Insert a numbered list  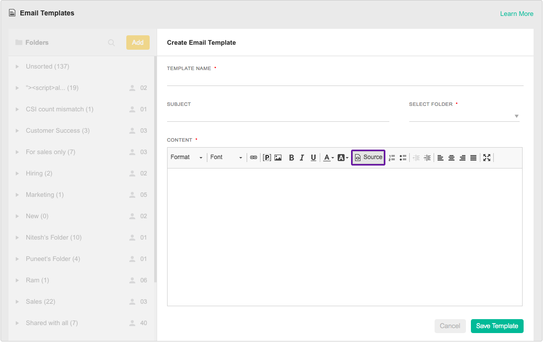coord(392,158)
